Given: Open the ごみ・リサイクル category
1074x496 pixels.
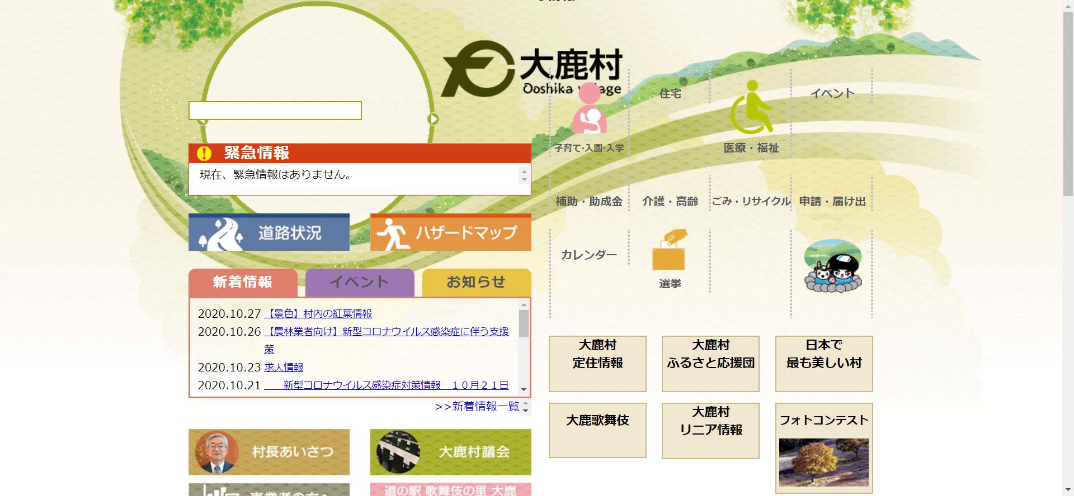Looking at the screenshot, I should pyautogui.click(x=751, y=202).
